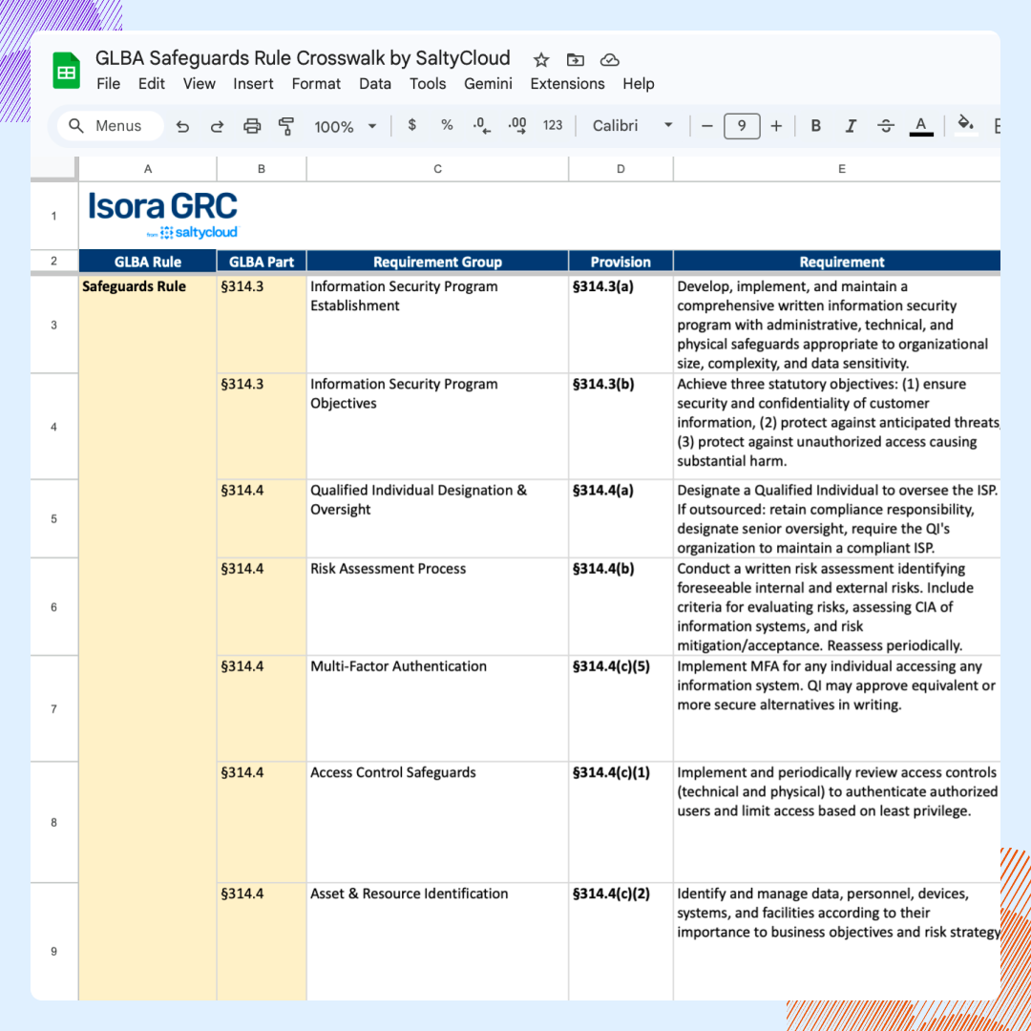Toggle strikethrough formatting

tap(886, 125)
